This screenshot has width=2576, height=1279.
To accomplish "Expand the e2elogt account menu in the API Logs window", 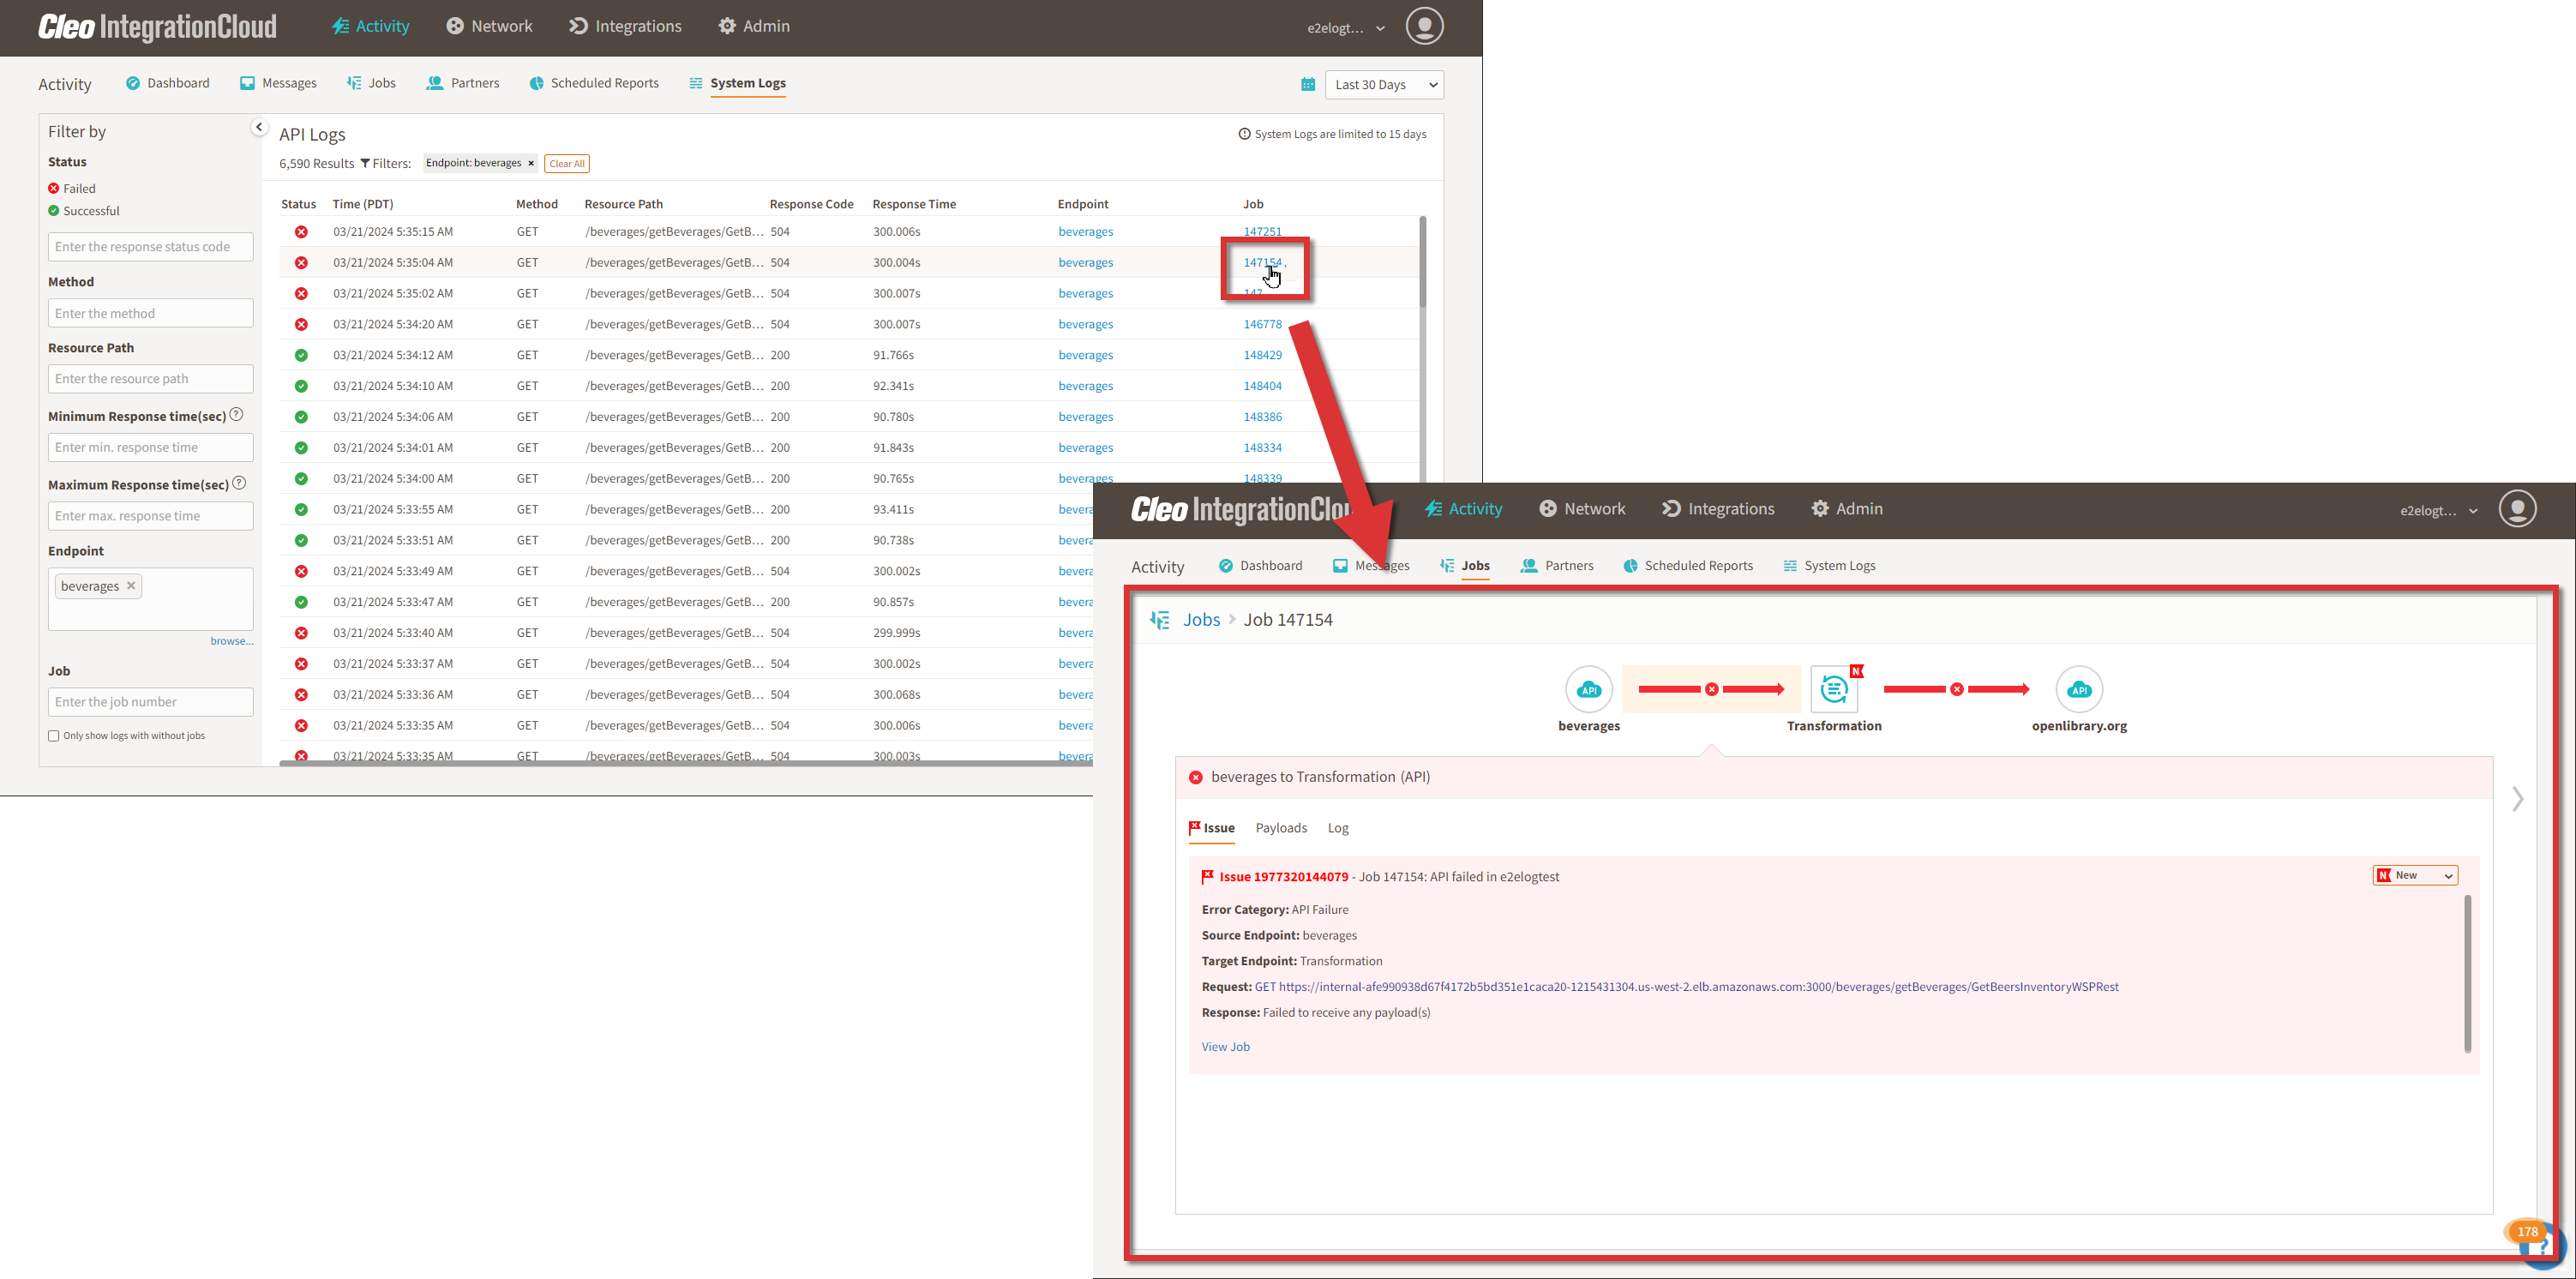I will tap(1345, 28).
